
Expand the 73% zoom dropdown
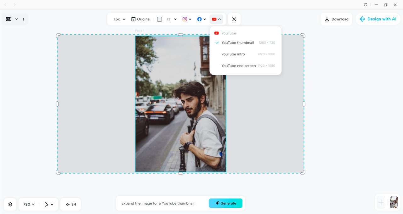(28, 204)
